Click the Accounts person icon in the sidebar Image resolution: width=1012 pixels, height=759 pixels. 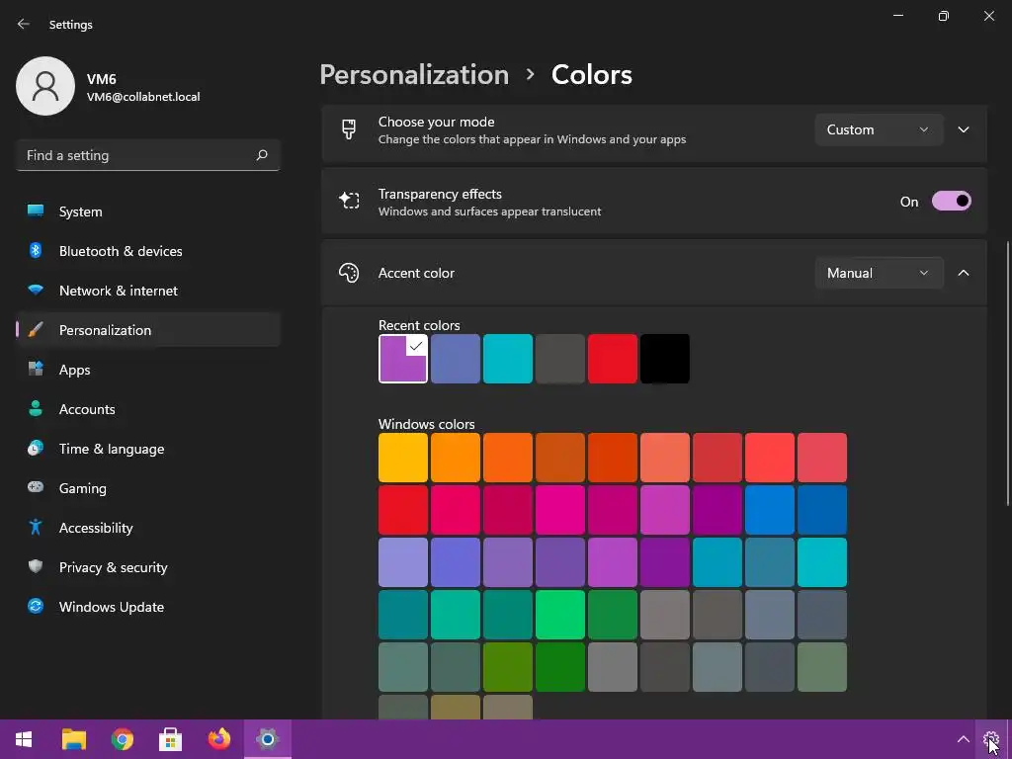(x=36, y=408)
